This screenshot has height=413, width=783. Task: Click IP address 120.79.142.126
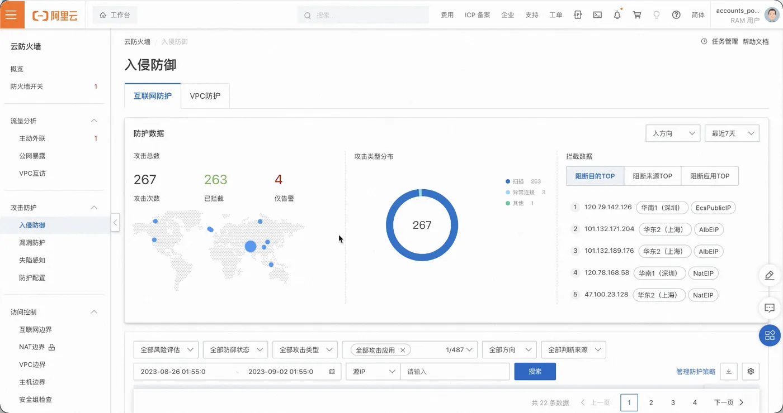pos(608,207)
